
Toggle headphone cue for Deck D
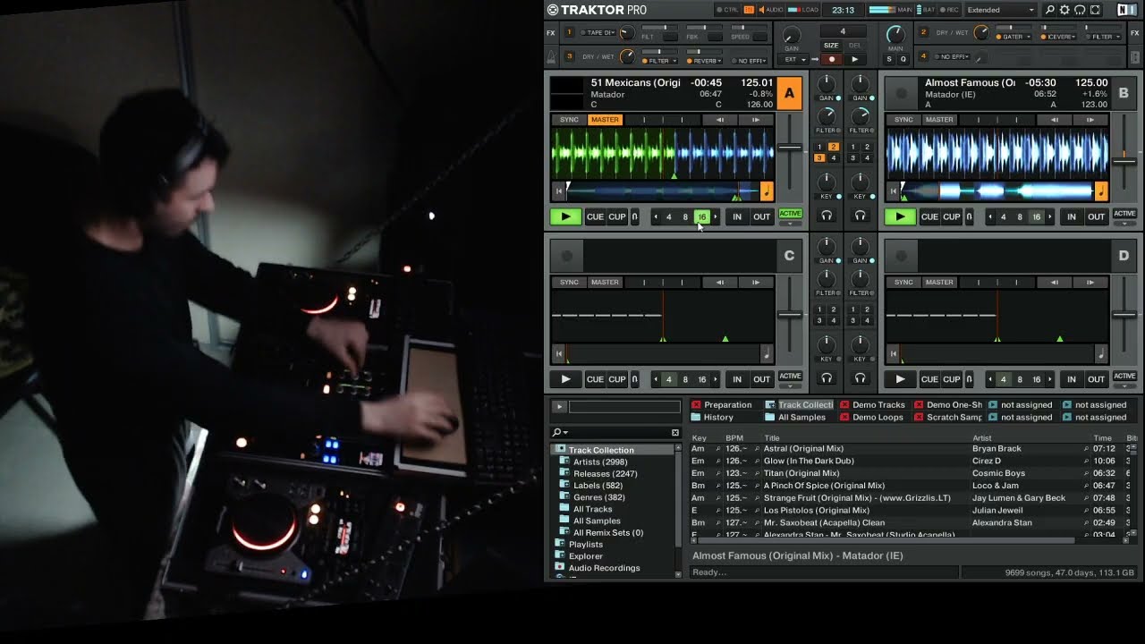[x=860, y=378]
